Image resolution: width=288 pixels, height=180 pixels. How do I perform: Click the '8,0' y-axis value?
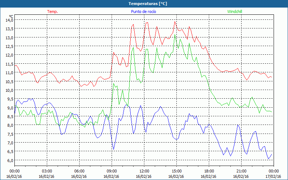[10, 125]
